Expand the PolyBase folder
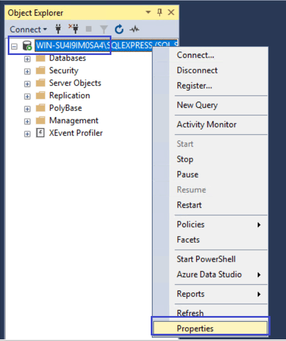Screen dimensions: 286x341 coord(27,109)
